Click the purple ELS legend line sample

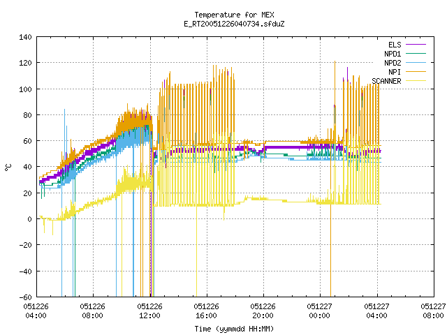coord(416,45)
